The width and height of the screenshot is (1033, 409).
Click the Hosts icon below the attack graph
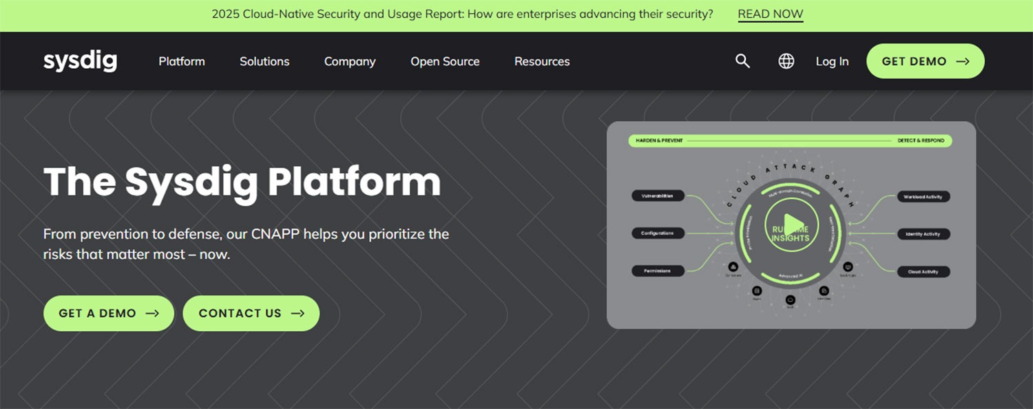(758, 291)
